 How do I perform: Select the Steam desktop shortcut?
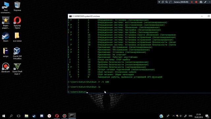pos(6,37)
